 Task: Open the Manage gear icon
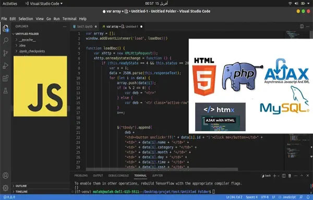click(6, 188)
